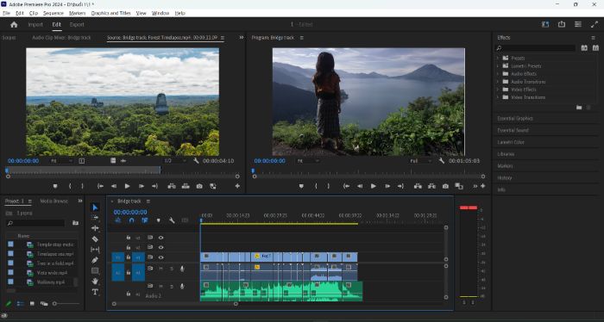Create new custom bin in Effects panel
The width and height of the screenshot is (604, 322).
(x=579, y=108)
